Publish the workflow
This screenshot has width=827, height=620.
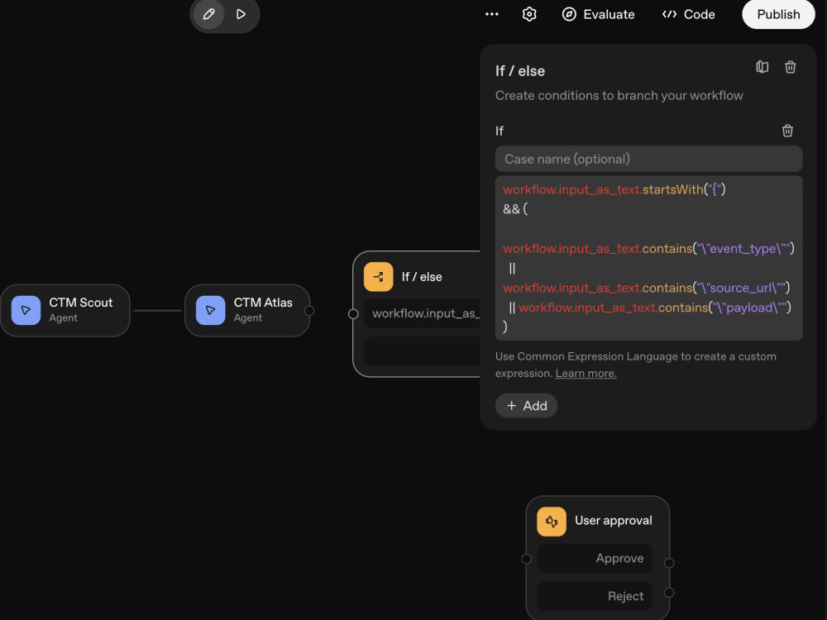click(x=778, y=14)
